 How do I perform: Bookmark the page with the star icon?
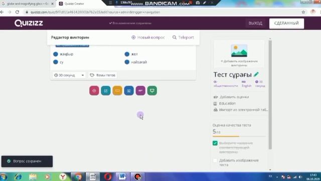tap(303, 12)
